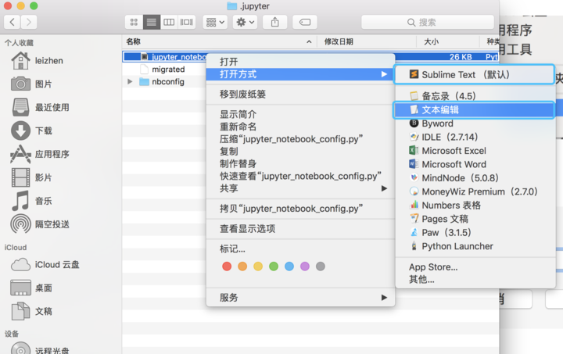
Task: Click the Finder search field
Action: point(427,22)
